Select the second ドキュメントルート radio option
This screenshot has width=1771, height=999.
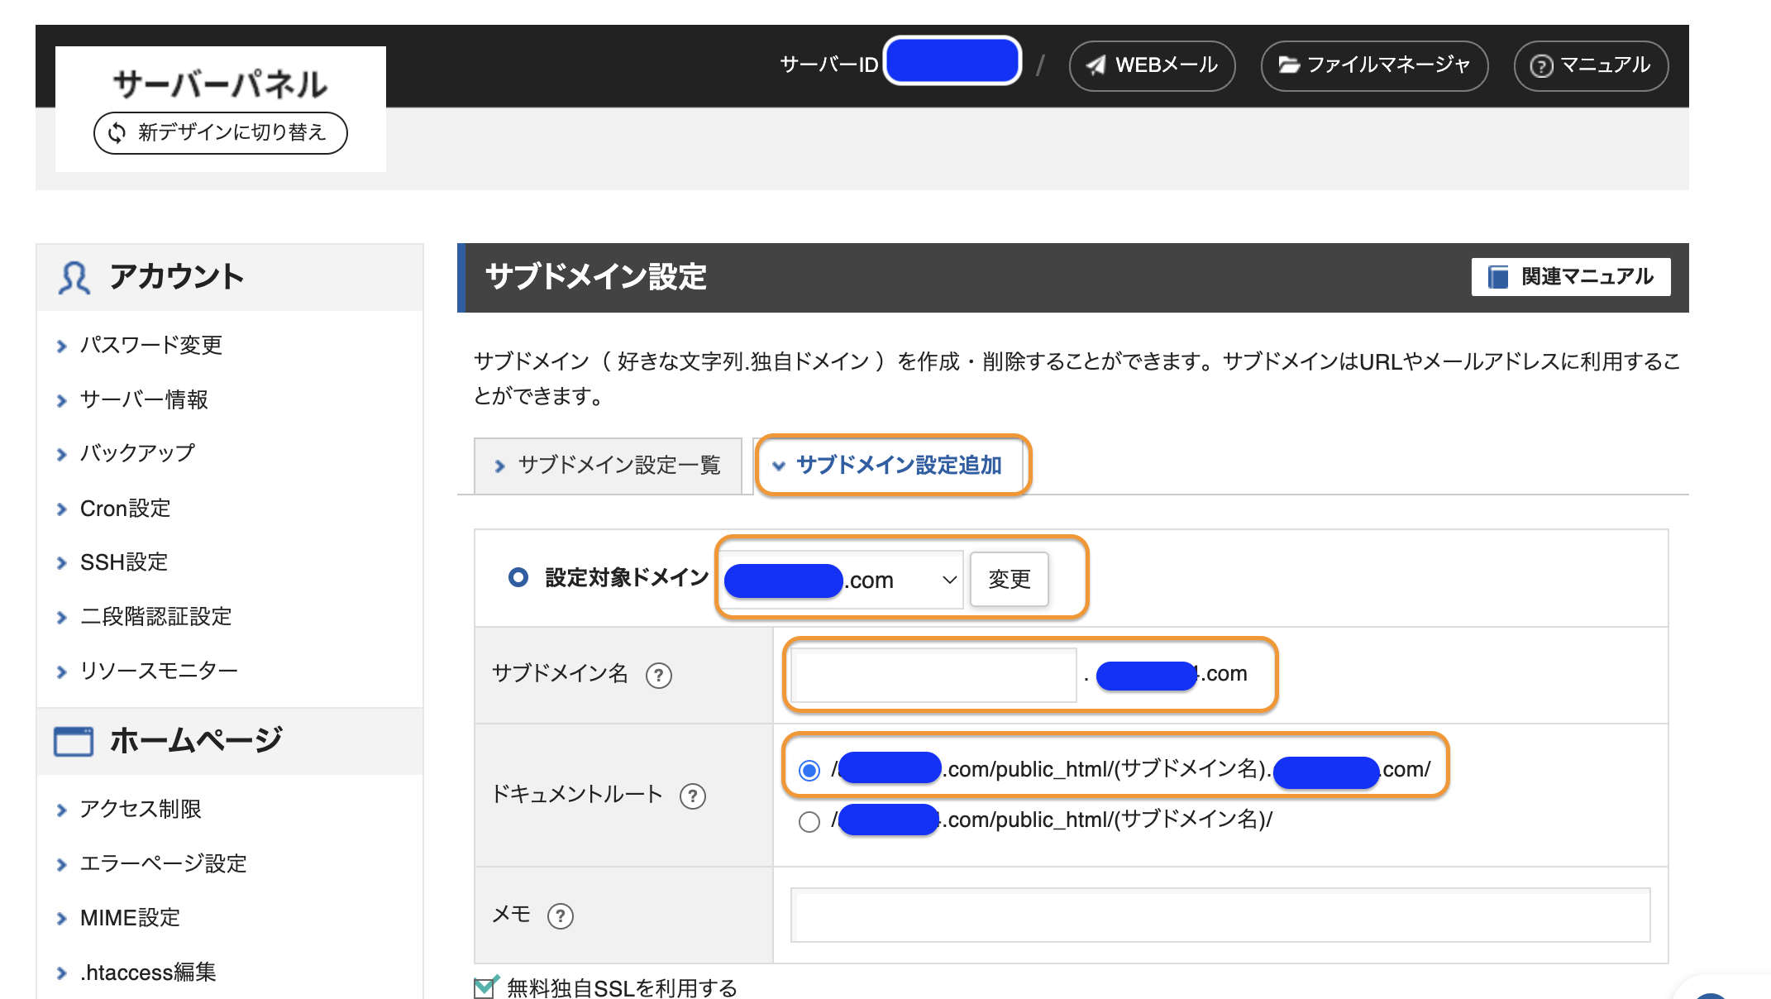(808, 820)
